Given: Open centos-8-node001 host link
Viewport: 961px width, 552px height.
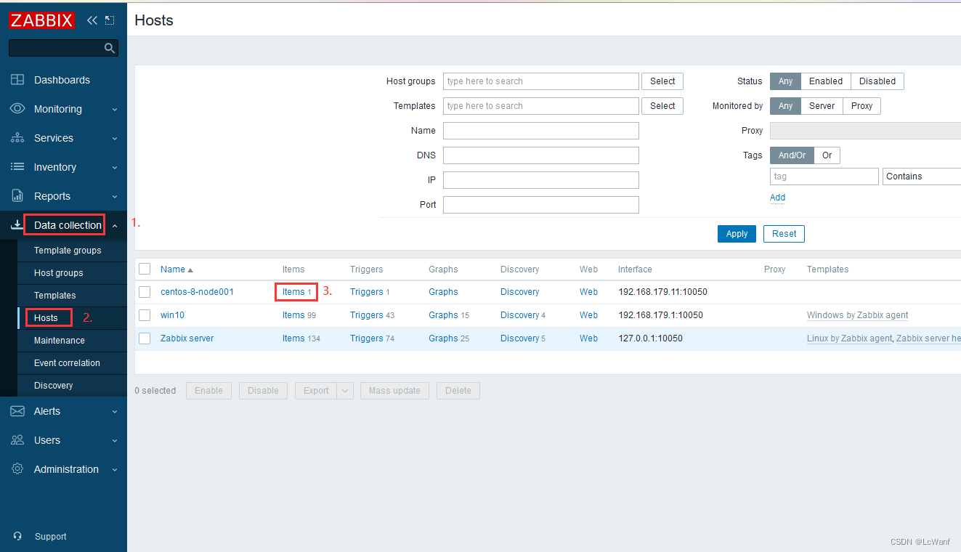Looking at the screenshot, I should coord(197,292).
